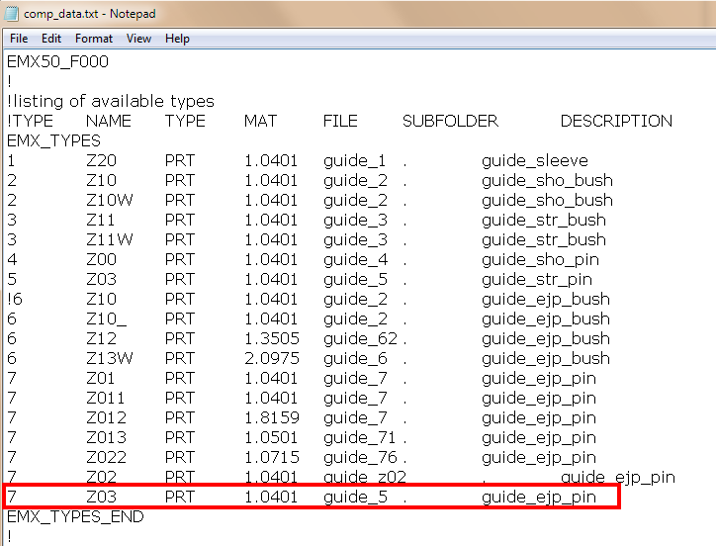Click the SUBFOLDER column header text
Screen dimensions: 716x546
click(x=450, y=121)
